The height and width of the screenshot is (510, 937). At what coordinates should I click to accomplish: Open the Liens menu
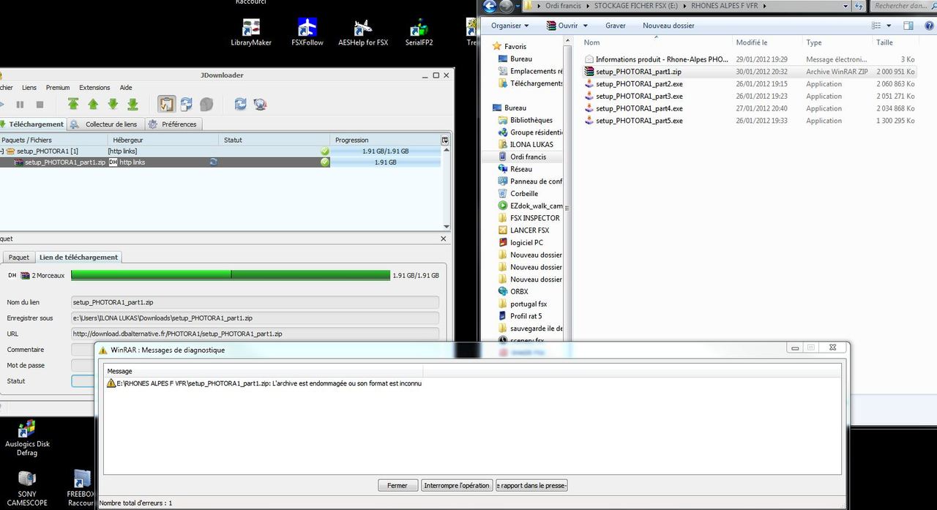[29, 87]
